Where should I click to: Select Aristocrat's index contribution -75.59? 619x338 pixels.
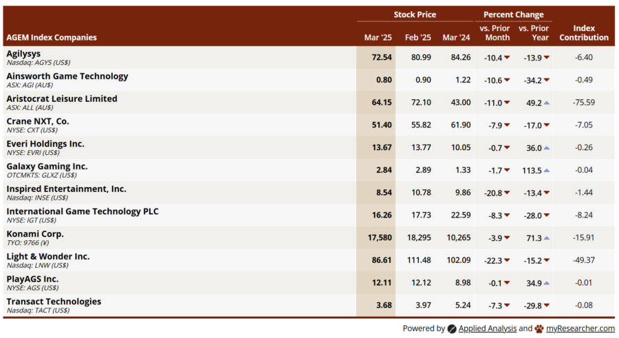click(x=584, y=103)
